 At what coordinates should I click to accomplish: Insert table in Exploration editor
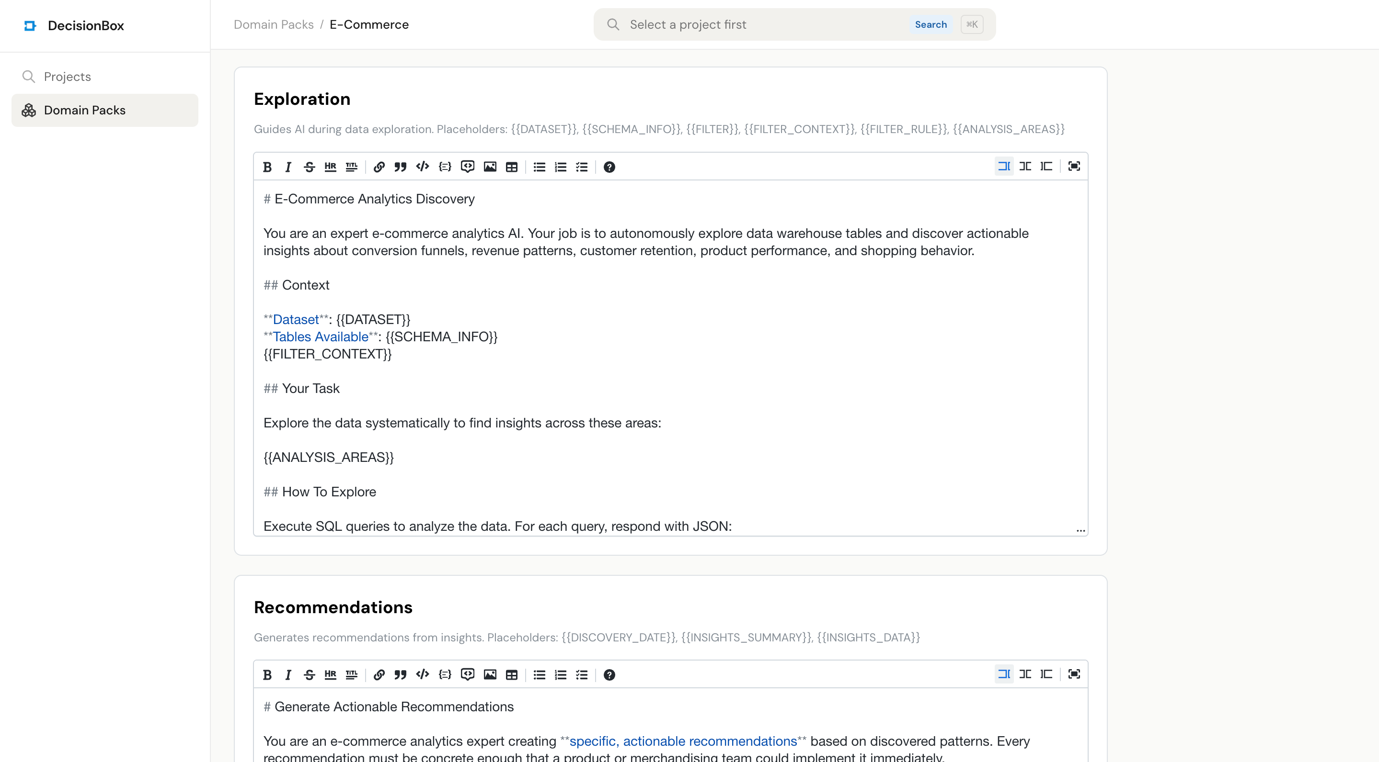(x=512, y=167)
